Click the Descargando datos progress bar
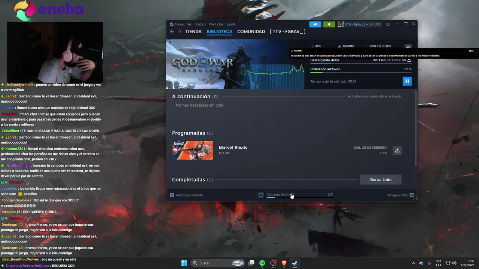The image size is (479, 269). click(361, 64)
